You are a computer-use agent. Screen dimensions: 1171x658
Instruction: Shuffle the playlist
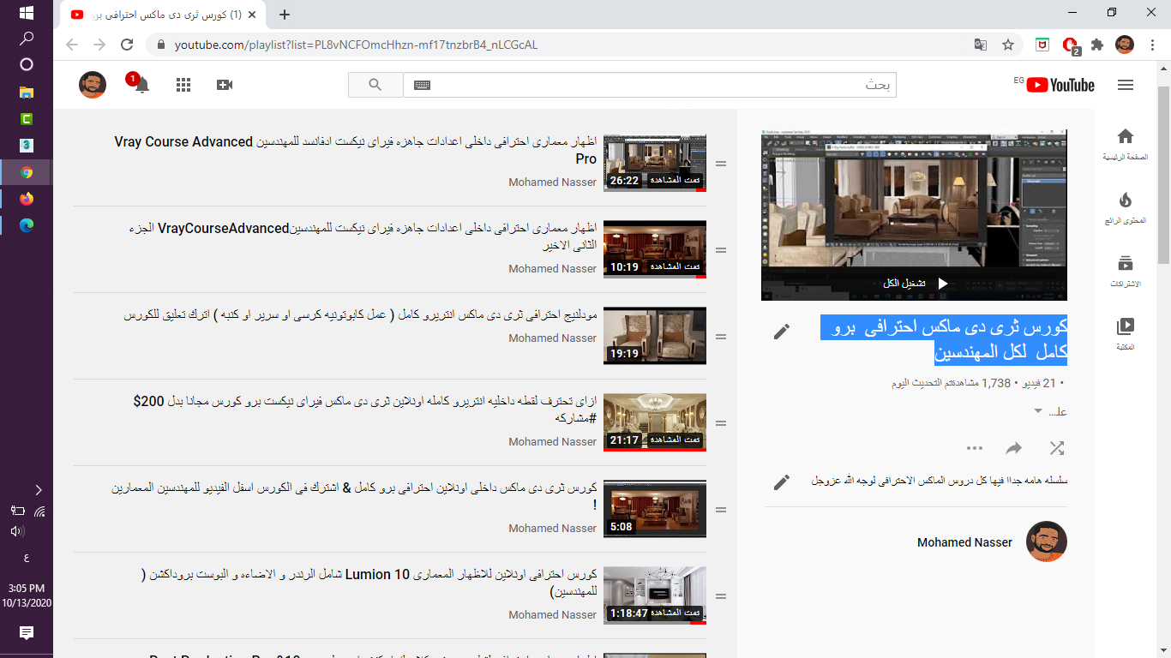tap(1057, 448)
